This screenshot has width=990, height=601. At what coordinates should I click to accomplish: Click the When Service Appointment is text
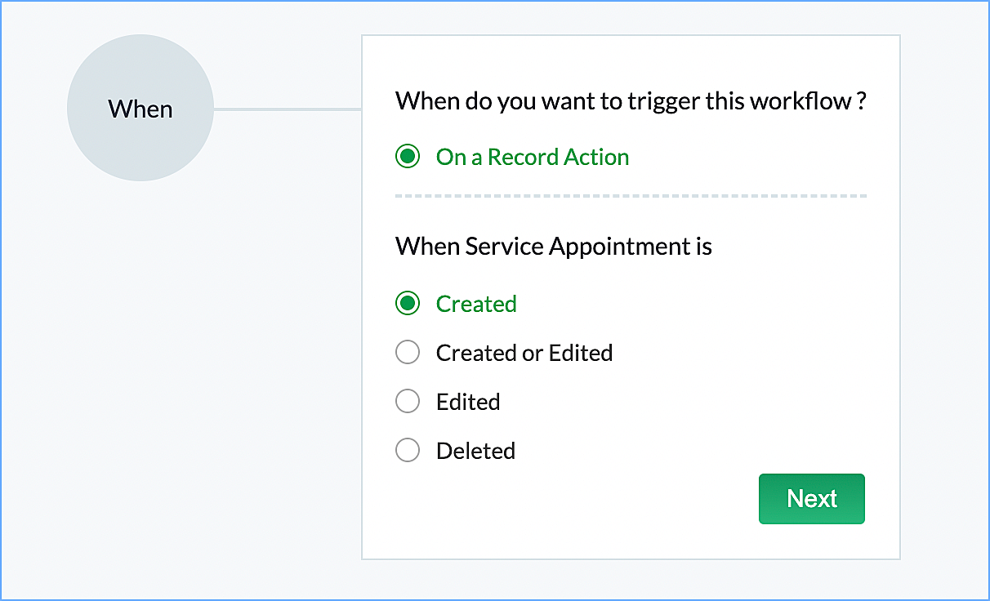click(x=554, y=246)
